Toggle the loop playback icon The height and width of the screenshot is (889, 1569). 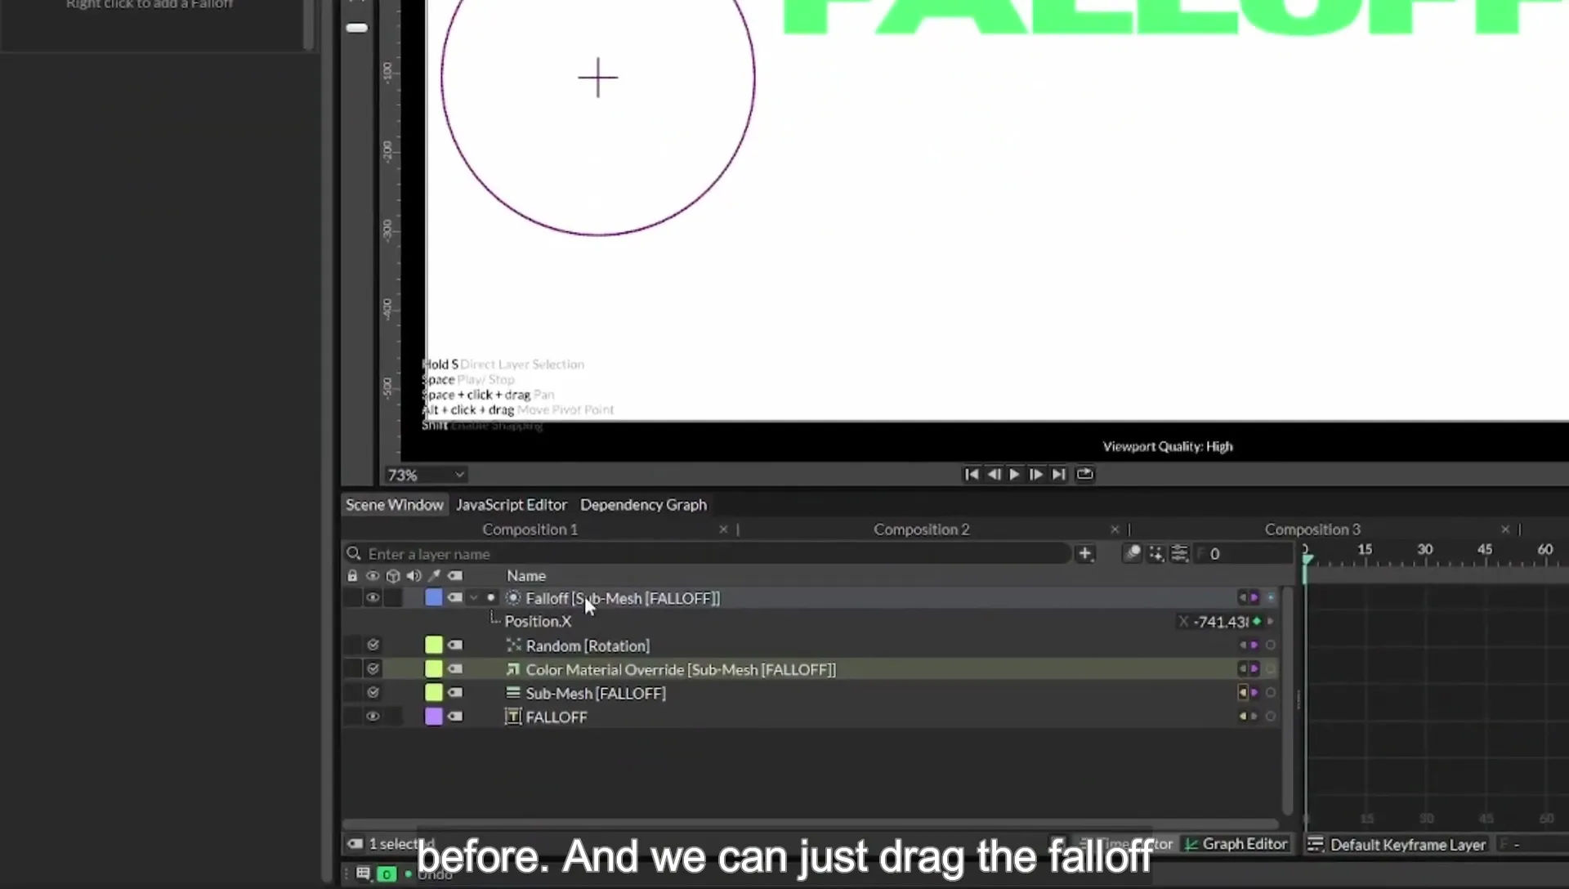coord(1084,474)
